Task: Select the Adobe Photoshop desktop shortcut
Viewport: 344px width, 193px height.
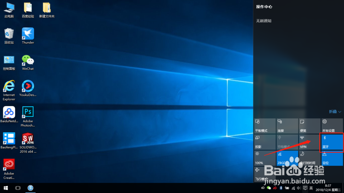Action: tap(28, 117)
